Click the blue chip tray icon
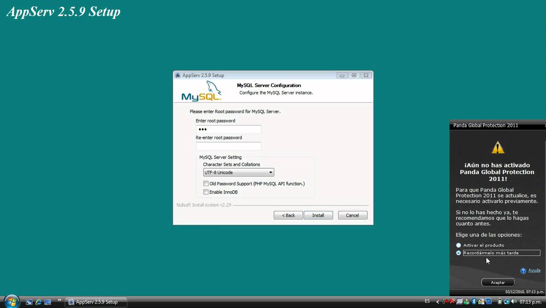546x308 pixels. (x=488, y=302)
